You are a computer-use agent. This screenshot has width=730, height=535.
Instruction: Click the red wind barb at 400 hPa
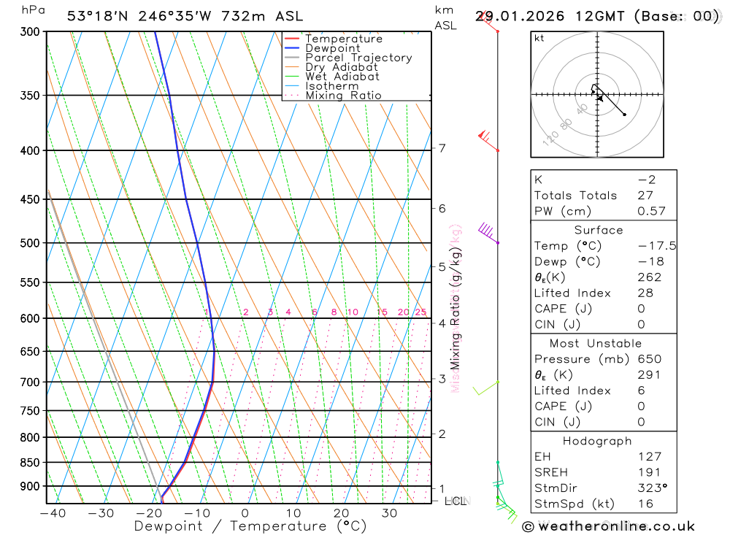pos(489,141)
